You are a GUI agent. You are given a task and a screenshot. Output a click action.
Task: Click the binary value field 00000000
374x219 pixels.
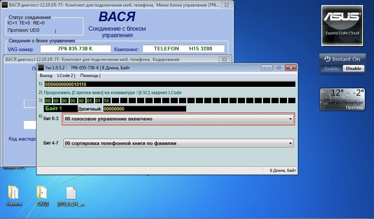[x=145, y=109]
